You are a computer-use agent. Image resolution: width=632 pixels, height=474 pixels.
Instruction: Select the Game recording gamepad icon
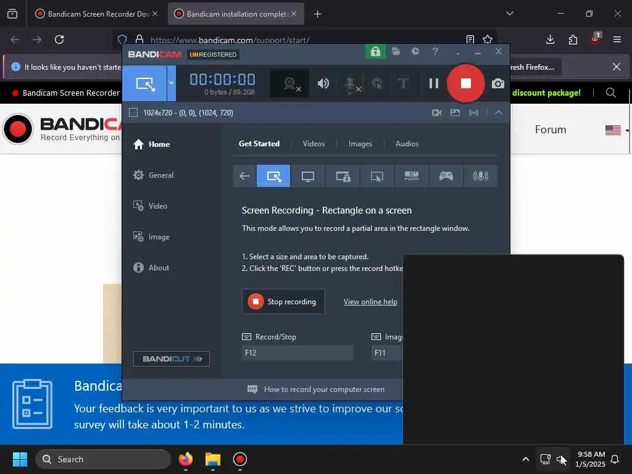tap(446, 176)
